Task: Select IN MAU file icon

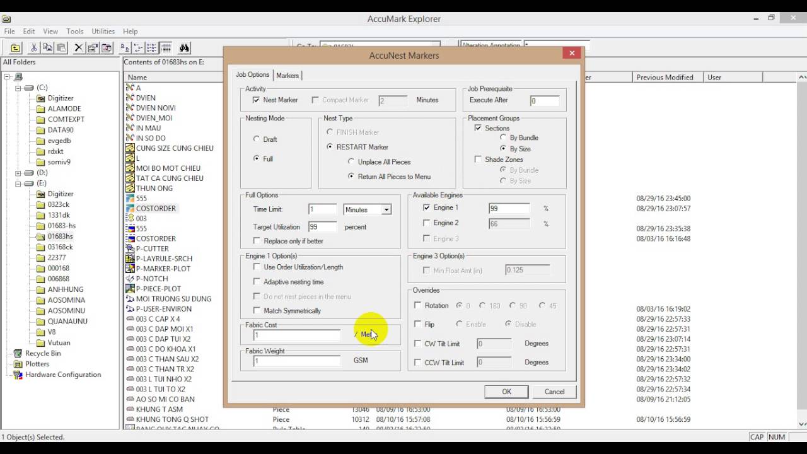Action: click(130, 128)
